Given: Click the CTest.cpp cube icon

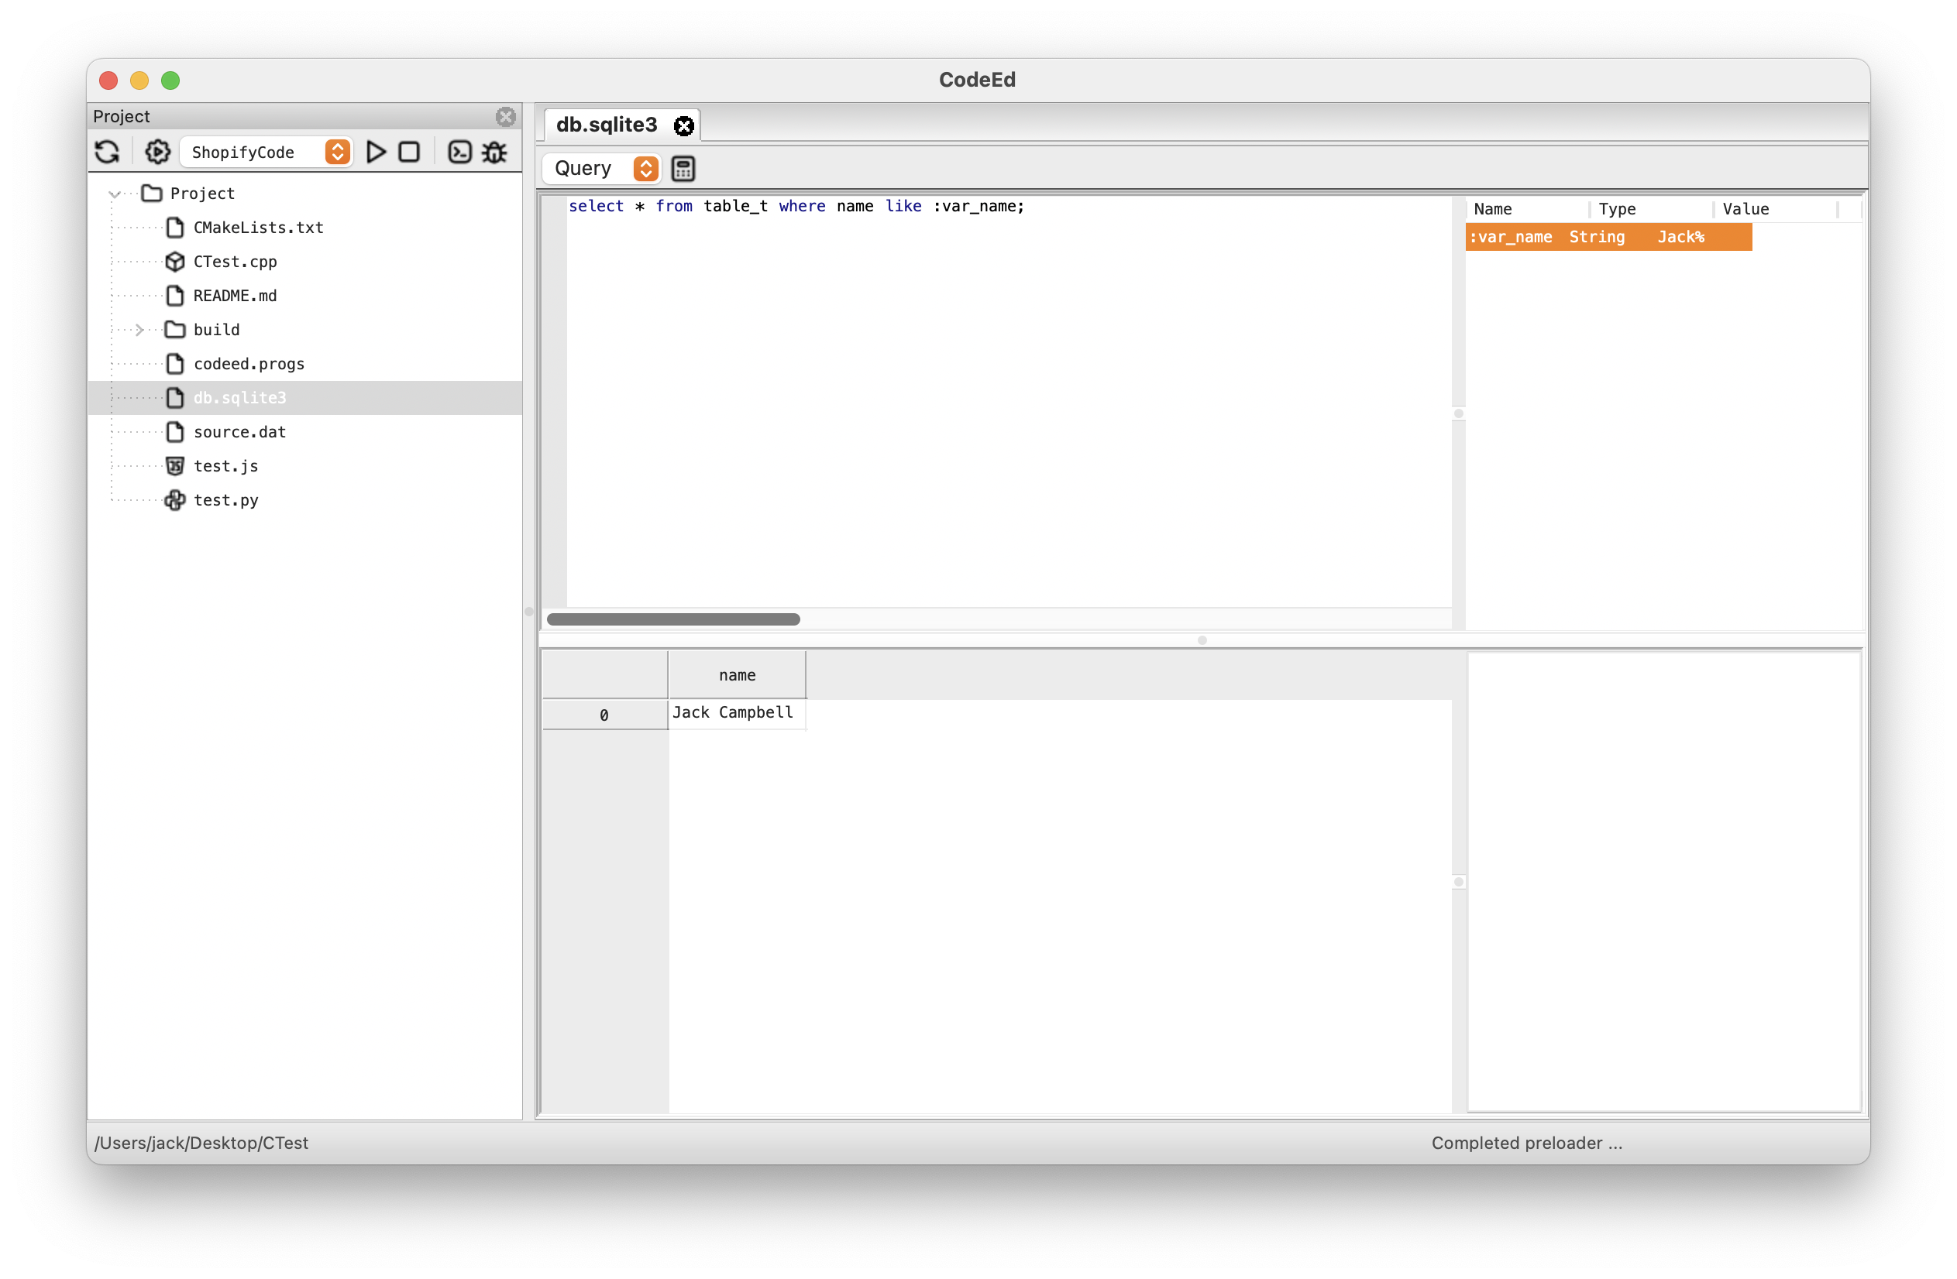Looking at the screenshot, I should tap(175, 262).
